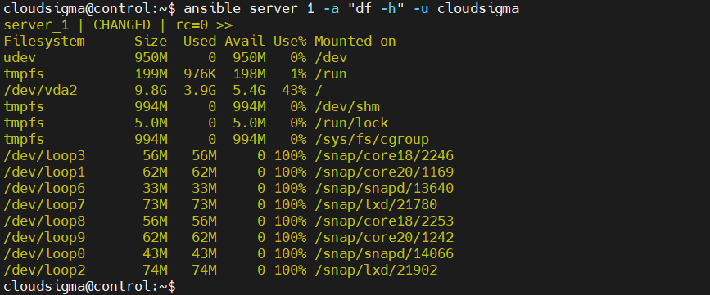Click the '/dev/loop7' filesystem entry
This screenshot has width=710, height=295.
pos(44,205)
